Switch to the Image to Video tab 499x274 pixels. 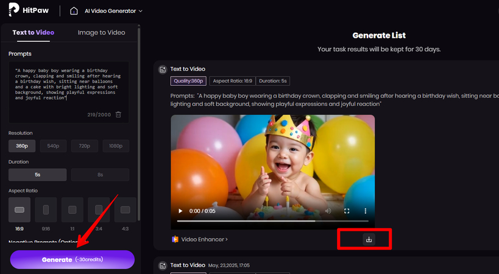101,32
